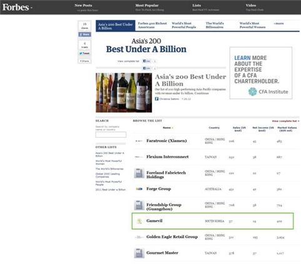This screenshot has width=301, height=264.
Task: Open Flexium Interconnect company entry
Action: 168,157
